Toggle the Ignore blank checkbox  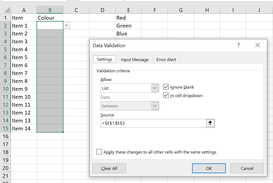166,87
